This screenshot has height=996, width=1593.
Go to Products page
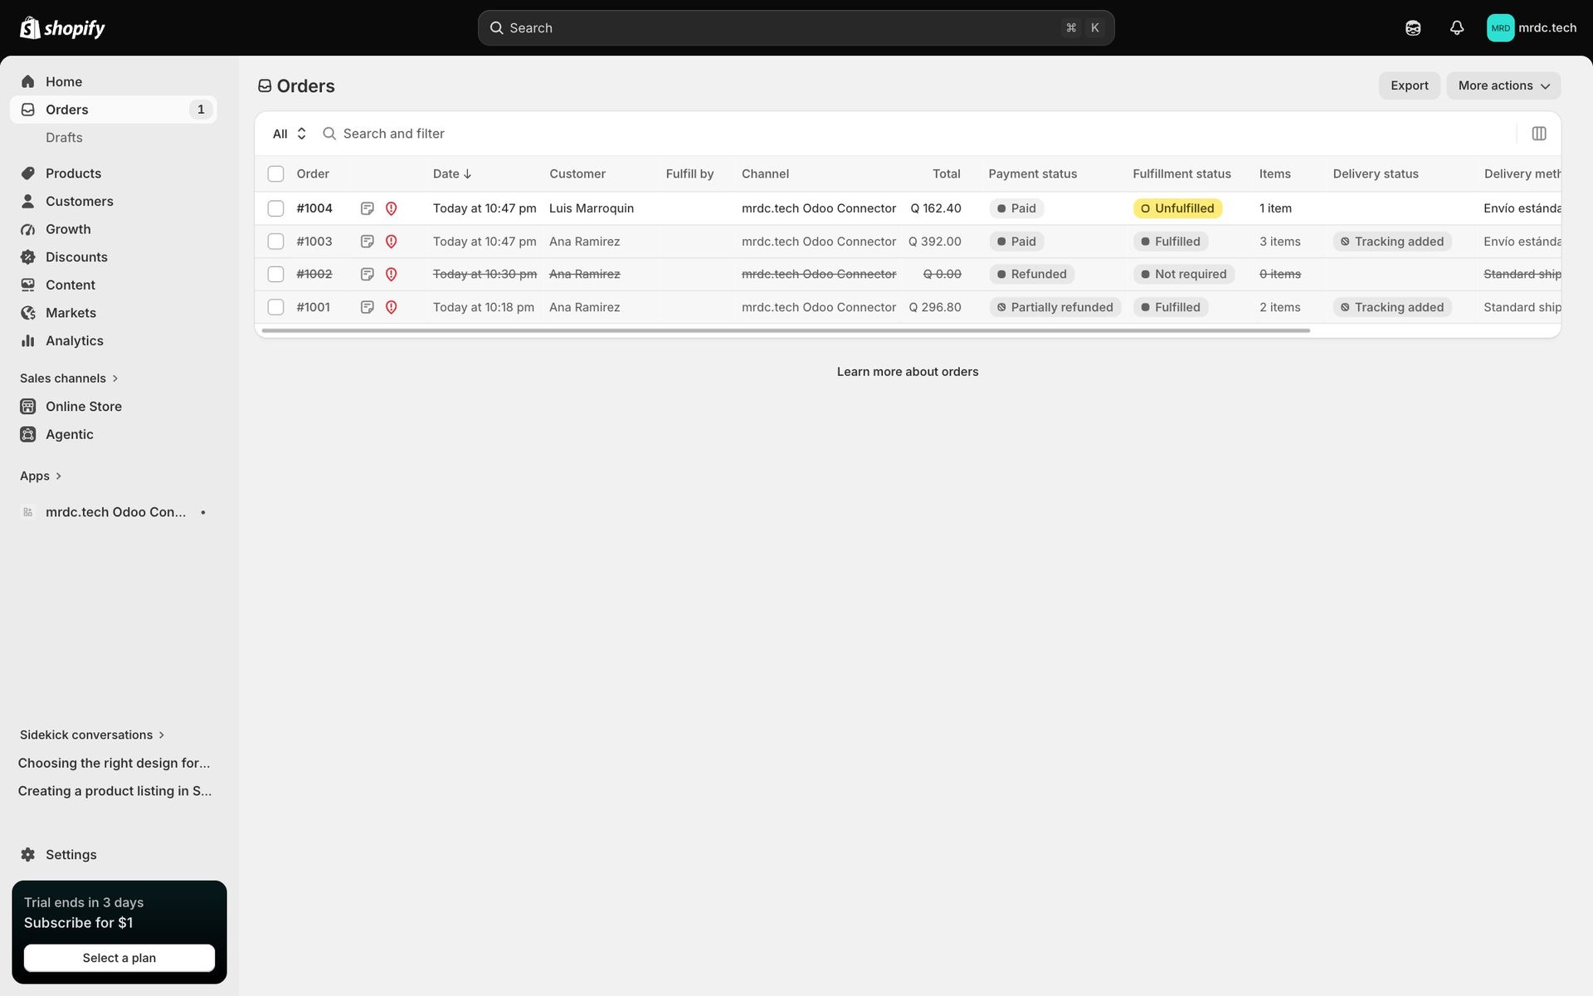tap(73, 173)
